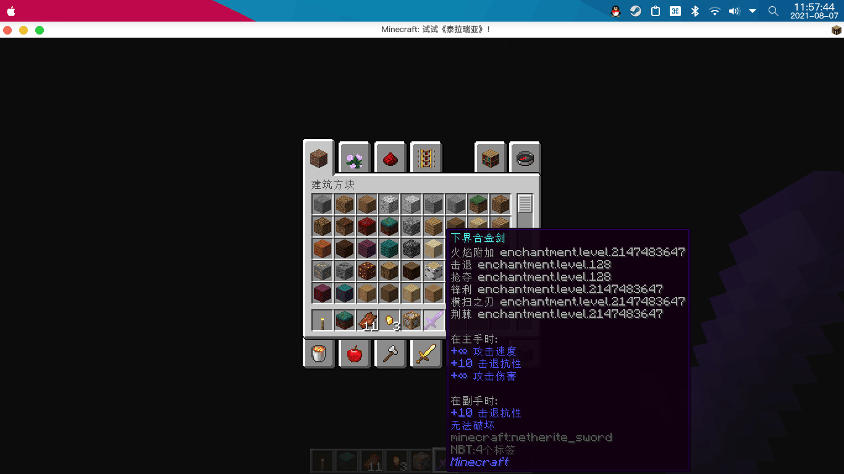The image size is (844, 474).
Task: Open the Building Blocks tab with brick icon
Action: click(318, 157)
